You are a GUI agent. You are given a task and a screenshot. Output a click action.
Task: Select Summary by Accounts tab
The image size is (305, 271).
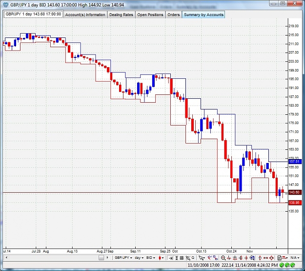coord(203,15)
